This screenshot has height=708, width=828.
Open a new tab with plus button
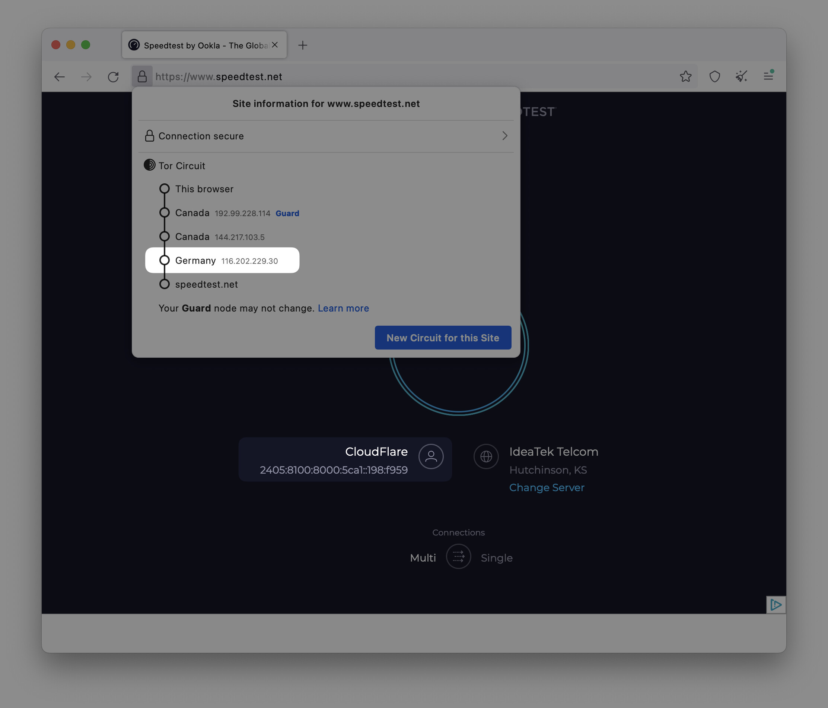[303, 45]
